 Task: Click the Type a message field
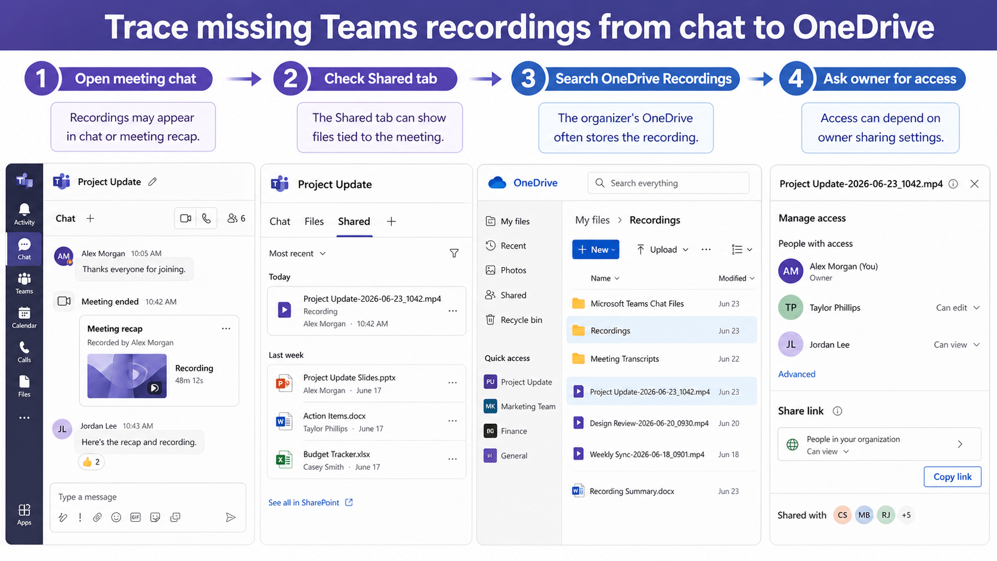148,497
